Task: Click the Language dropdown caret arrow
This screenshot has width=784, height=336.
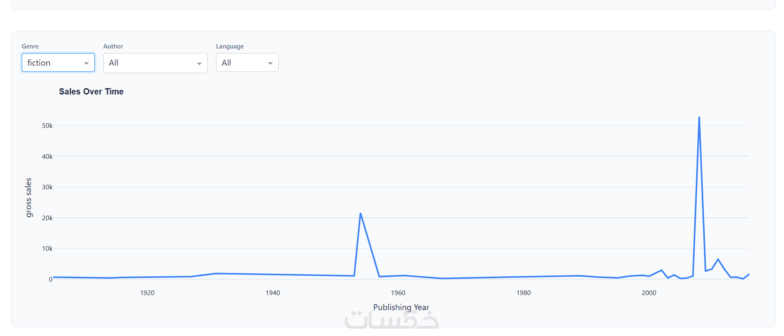Action: [270, 63]
